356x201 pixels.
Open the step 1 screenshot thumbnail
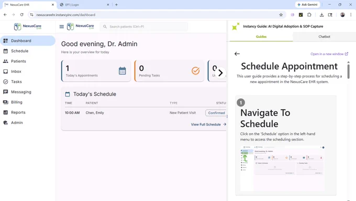tap(282, 168)
